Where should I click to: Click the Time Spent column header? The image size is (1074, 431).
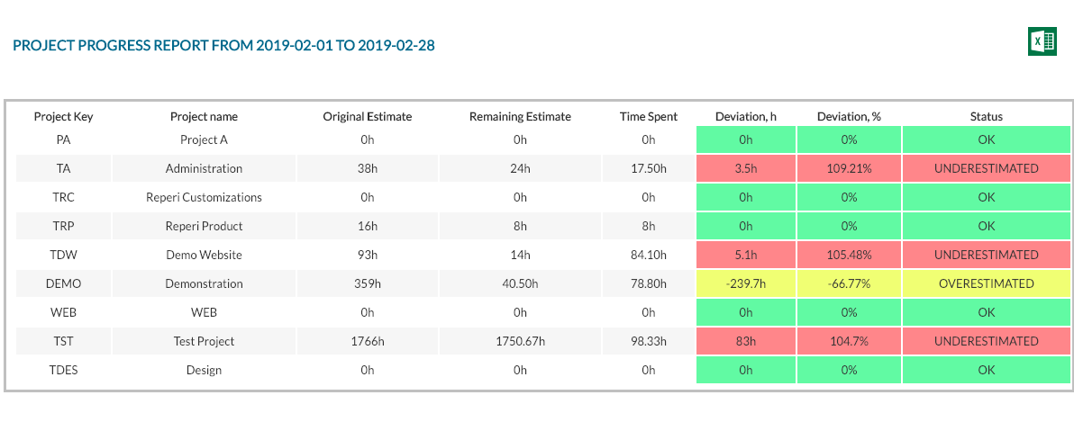point(649,116)
